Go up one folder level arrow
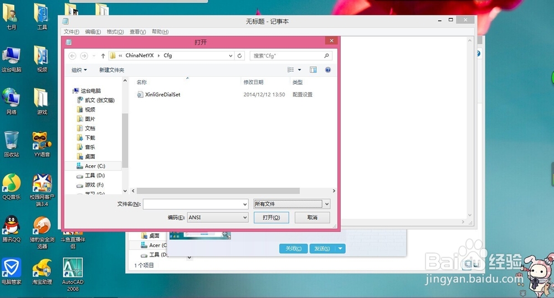Image resolution: width=554 pixels, height=298 pixels. [x=103, y=56]
